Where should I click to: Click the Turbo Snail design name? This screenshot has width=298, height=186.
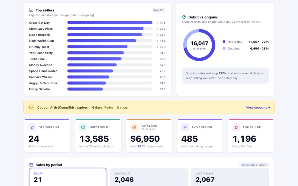[x=37, y=59]
